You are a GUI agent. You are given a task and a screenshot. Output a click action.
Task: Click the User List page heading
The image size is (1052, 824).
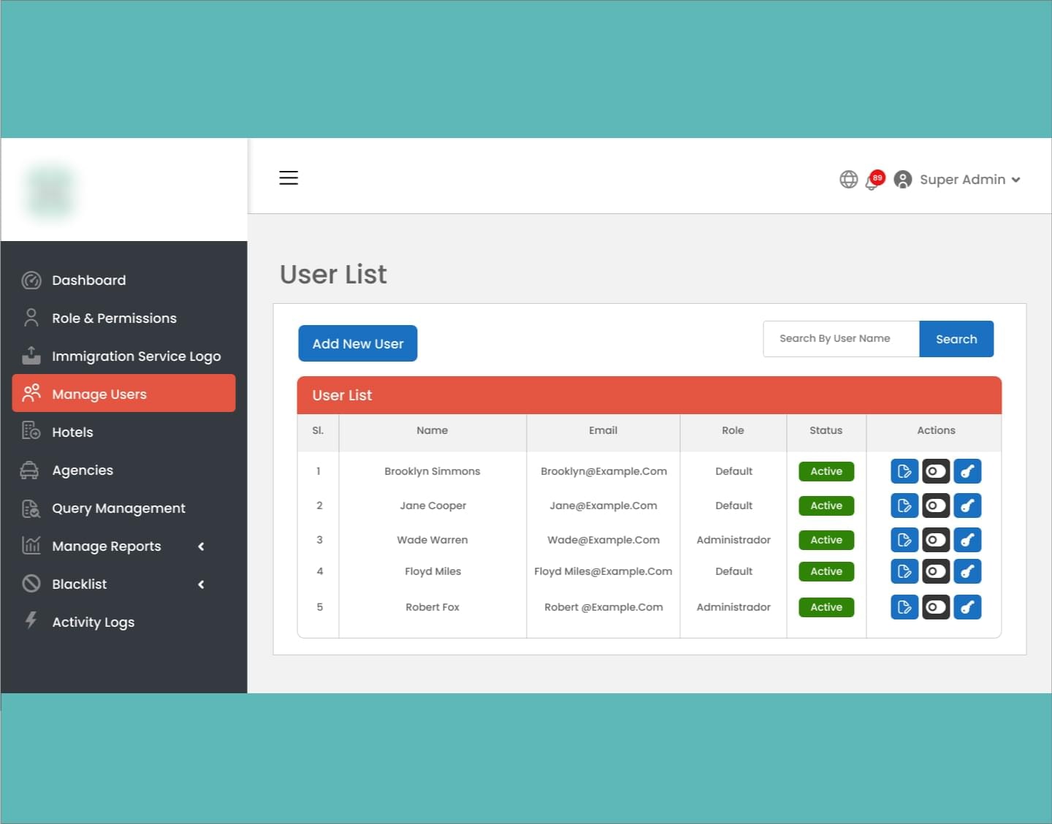(333, 274)
